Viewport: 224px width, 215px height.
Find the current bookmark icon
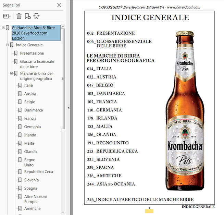click(36, 16)
